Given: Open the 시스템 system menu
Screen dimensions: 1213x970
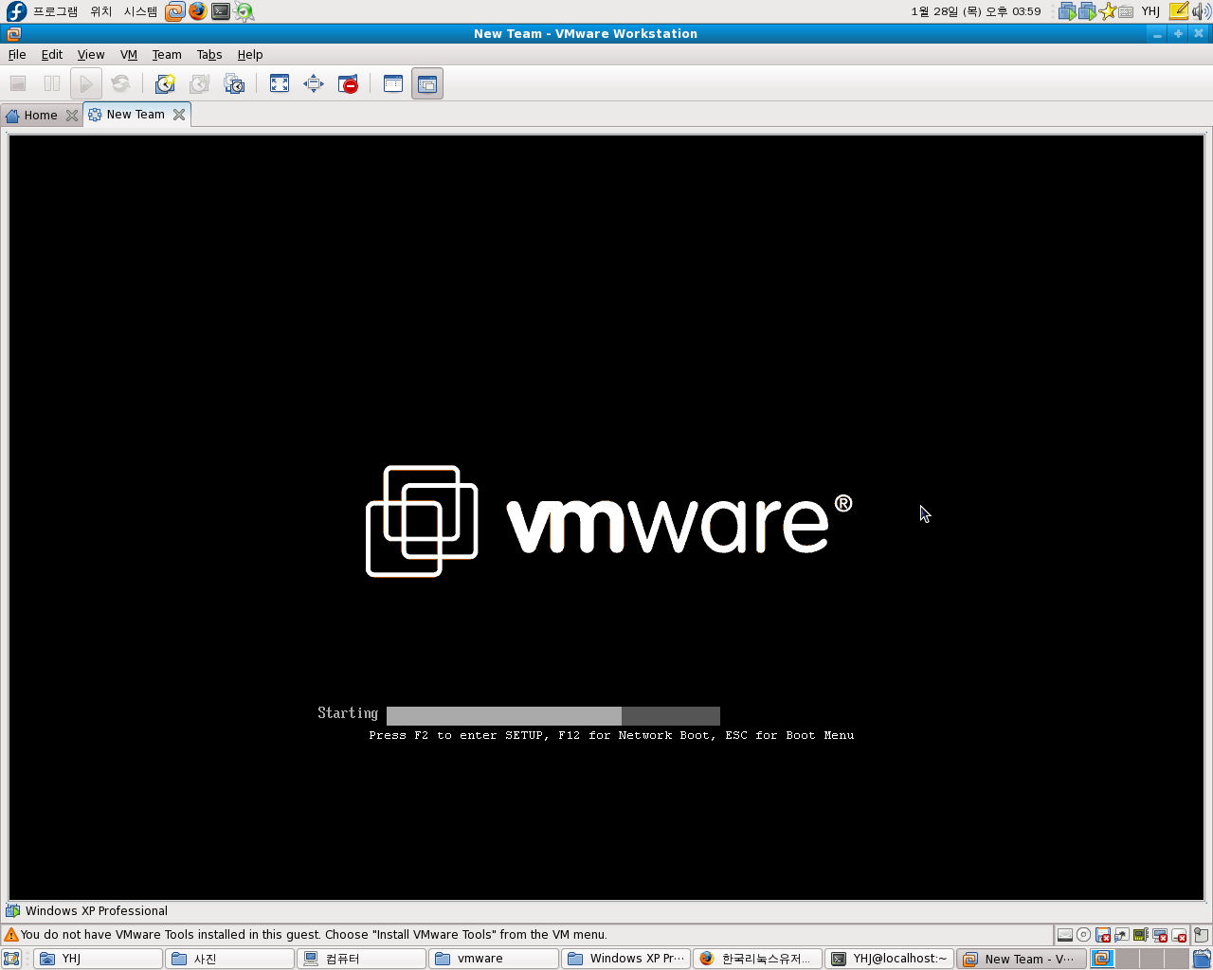Looking at the screenshot, I should point(140,11).
